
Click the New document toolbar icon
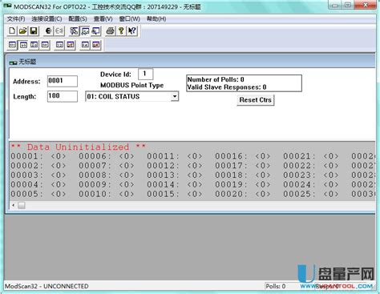pyautogui.click(x=12, y=31)
